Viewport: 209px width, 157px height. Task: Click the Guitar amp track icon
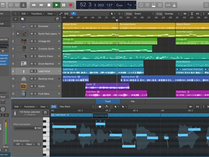coord(24,86)
